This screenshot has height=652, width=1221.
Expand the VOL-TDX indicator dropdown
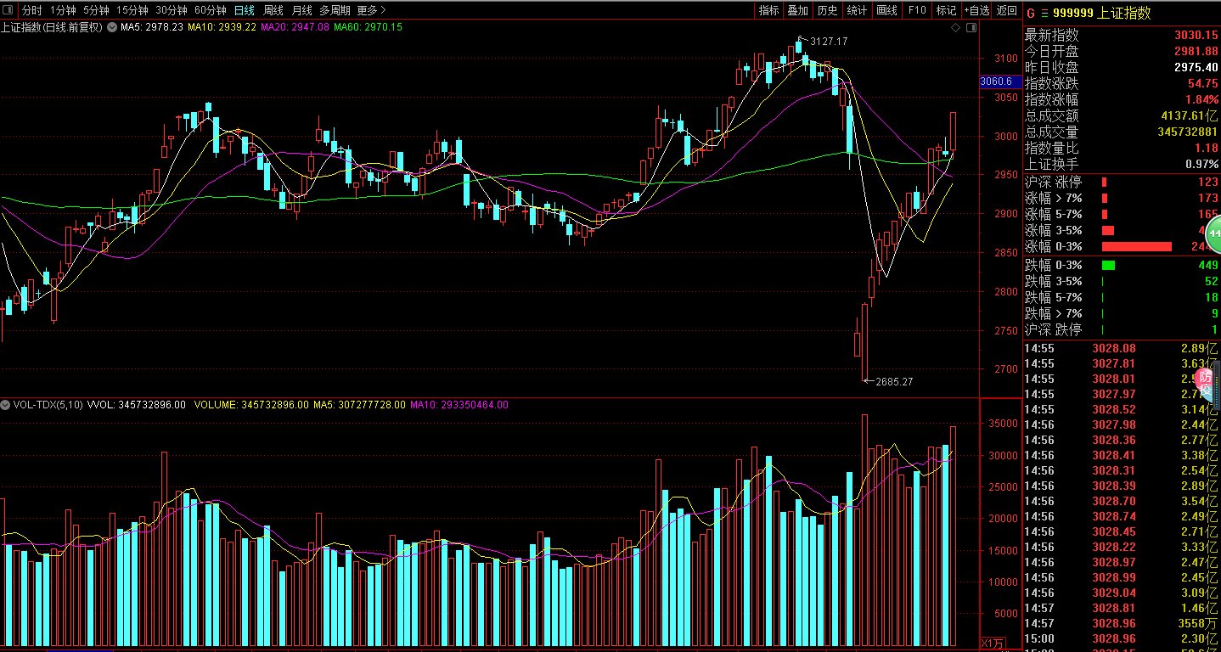[x=6, y=405]
